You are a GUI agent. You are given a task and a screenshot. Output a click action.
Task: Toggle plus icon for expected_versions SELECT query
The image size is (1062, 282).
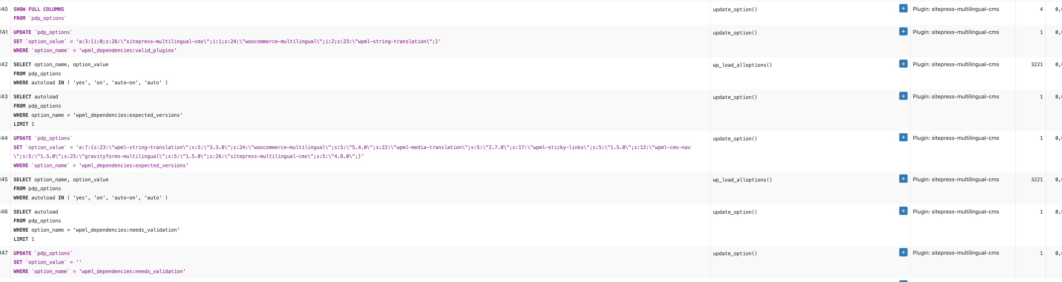pos(903,96)
